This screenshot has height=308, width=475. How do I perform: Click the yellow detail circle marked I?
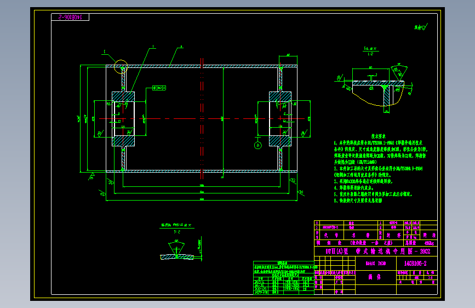click(x=121, y=67)
